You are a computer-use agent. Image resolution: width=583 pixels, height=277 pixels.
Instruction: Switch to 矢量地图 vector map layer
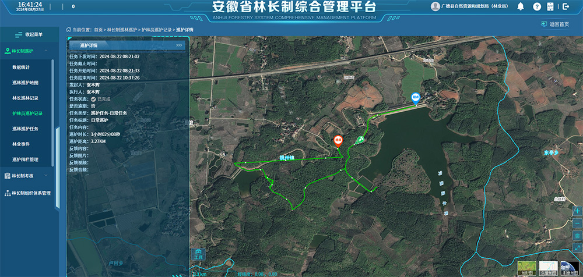click(x=547, y=267)
